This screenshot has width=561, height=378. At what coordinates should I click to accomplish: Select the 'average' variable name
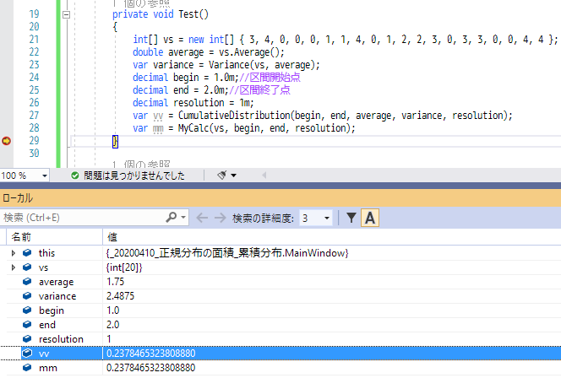(56, 282)
